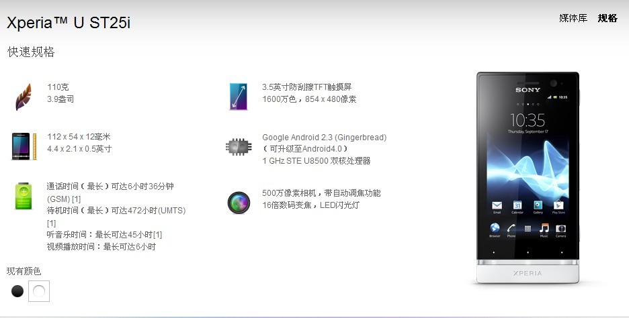This screenshot has height=318, width=629.
Task: Click the feather weight icon
Action: tap(24, 97)
